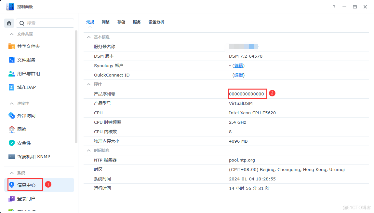Open Login Portal (登录门户) icon
374x213 pixels.
pyautogui.click(x=11, y=199)
